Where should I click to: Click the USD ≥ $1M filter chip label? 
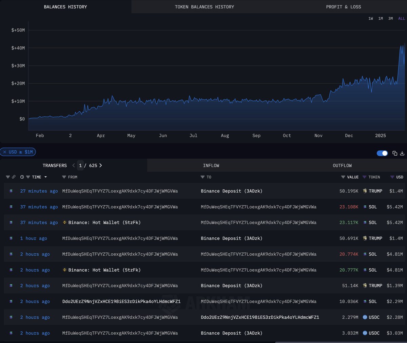coord(21,152)
